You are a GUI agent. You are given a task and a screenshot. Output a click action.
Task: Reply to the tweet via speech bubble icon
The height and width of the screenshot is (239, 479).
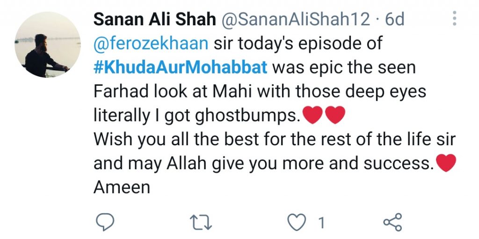tap(105, 222)
